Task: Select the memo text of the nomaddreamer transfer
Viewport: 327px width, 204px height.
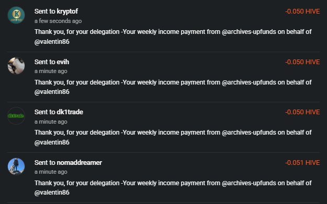Action: 173,188
